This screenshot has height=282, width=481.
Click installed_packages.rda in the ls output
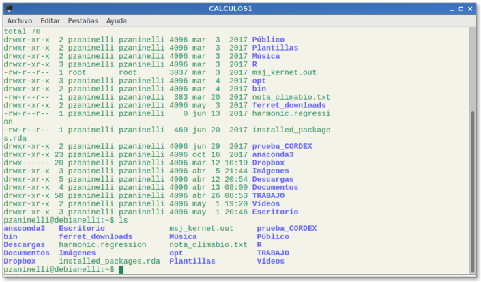(109, 262)
